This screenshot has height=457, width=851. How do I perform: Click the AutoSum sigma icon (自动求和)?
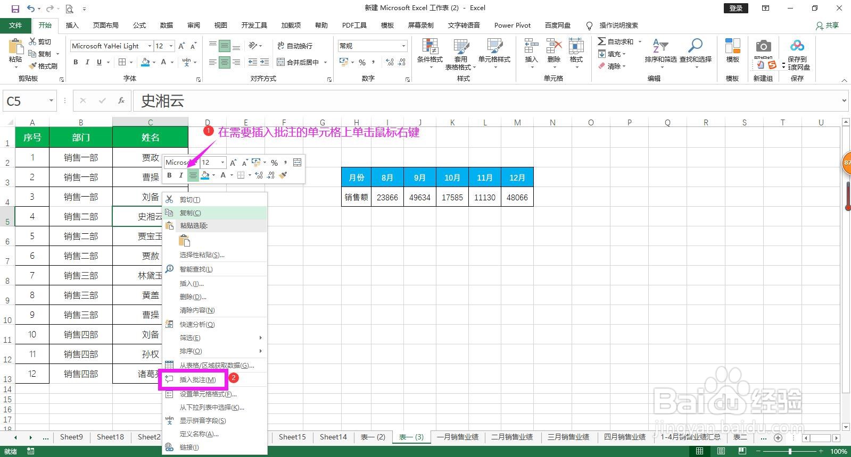[x=601, y=41]
